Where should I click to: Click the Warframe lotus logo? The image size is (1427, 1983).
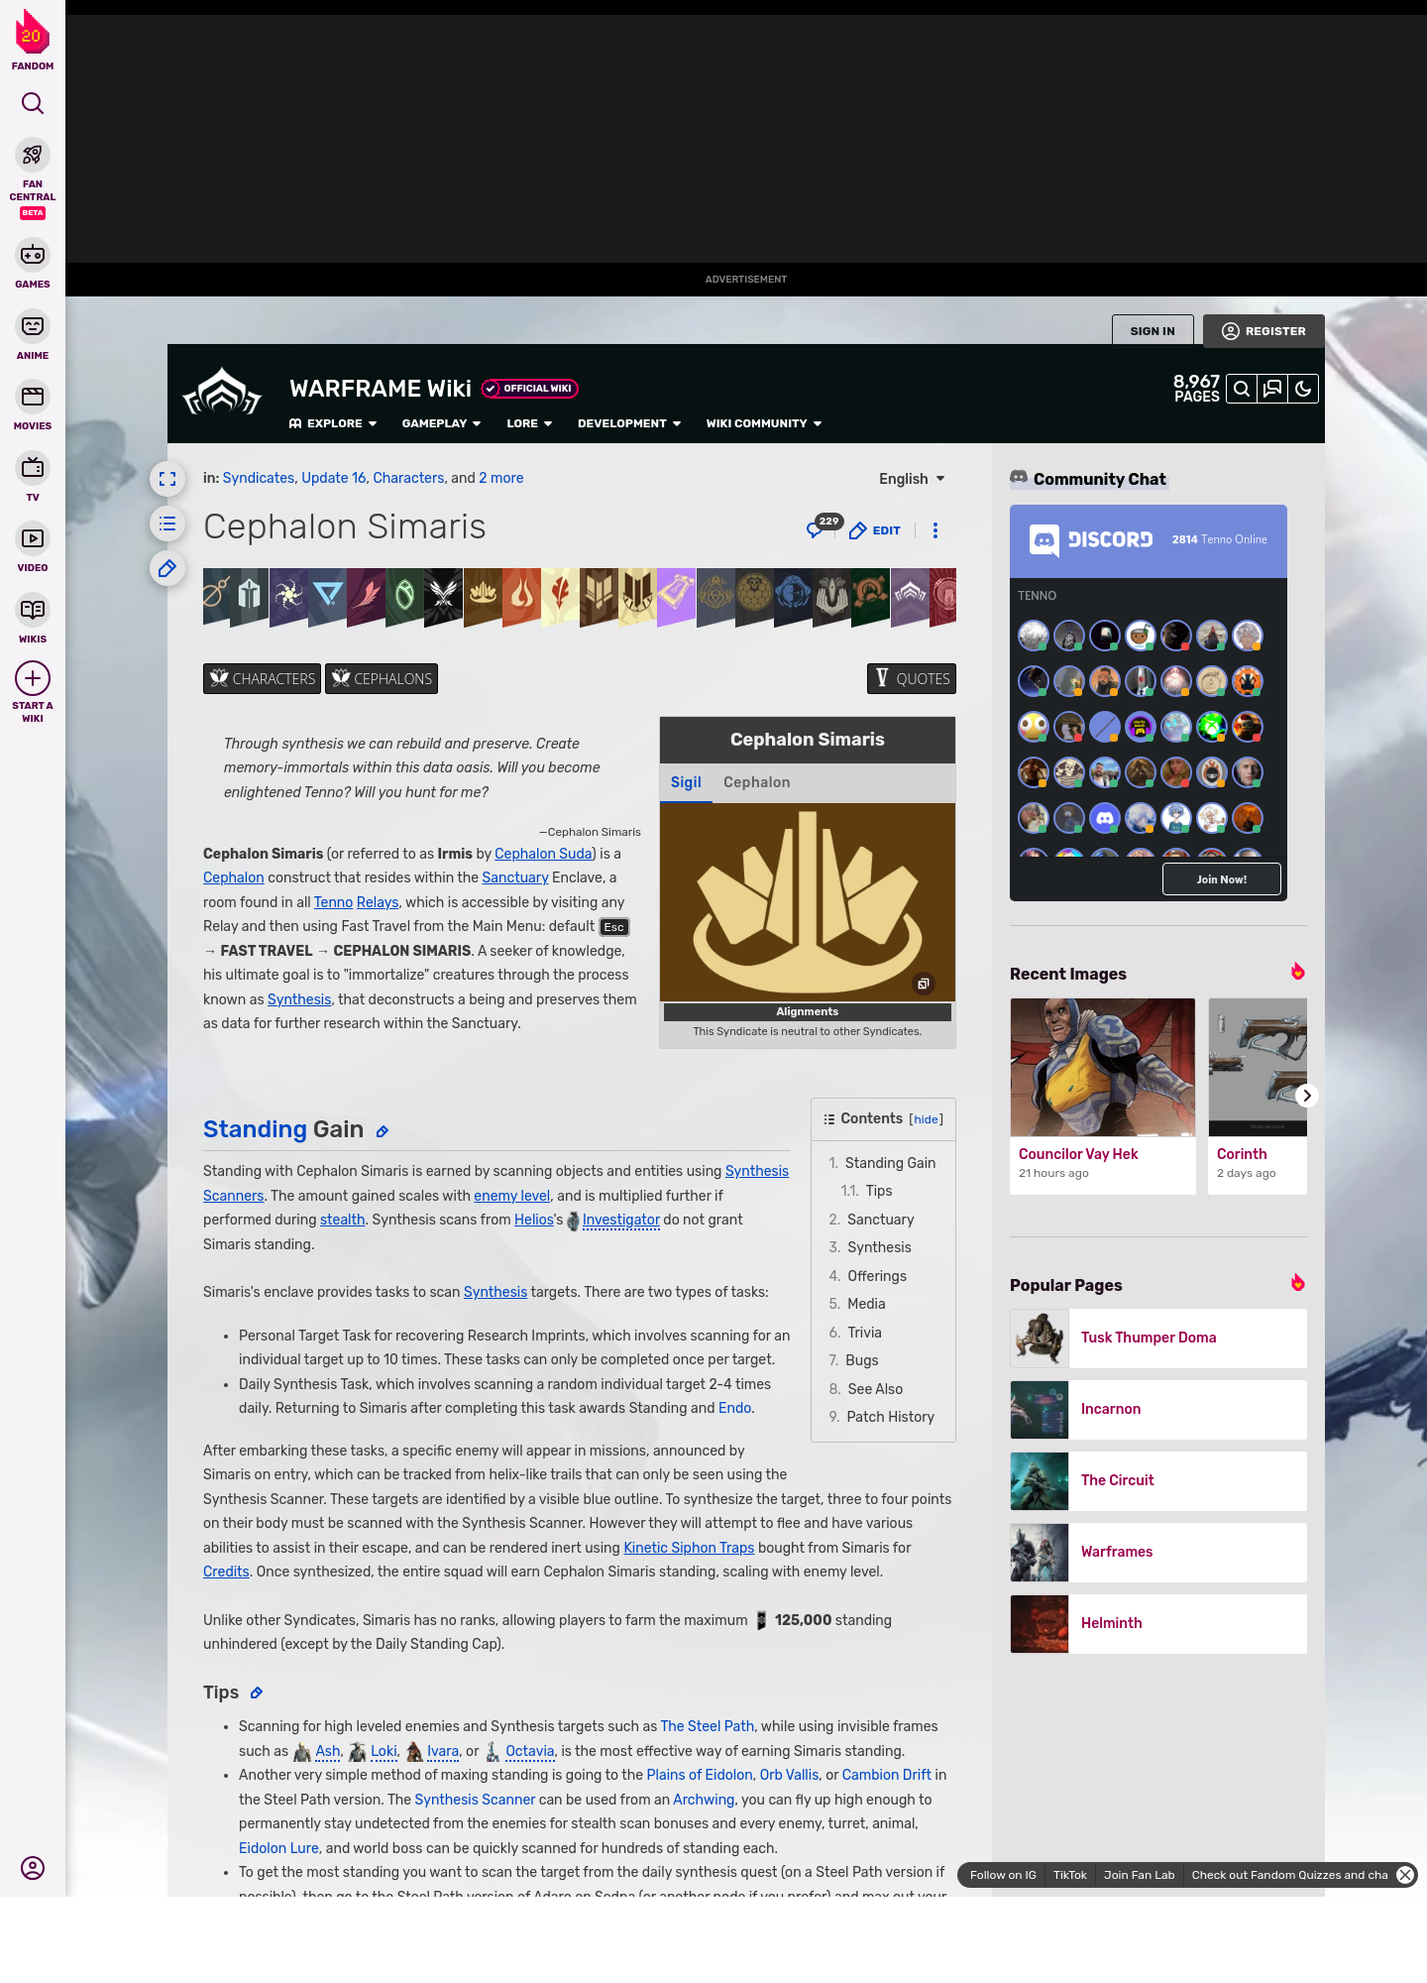coord(222,392)
